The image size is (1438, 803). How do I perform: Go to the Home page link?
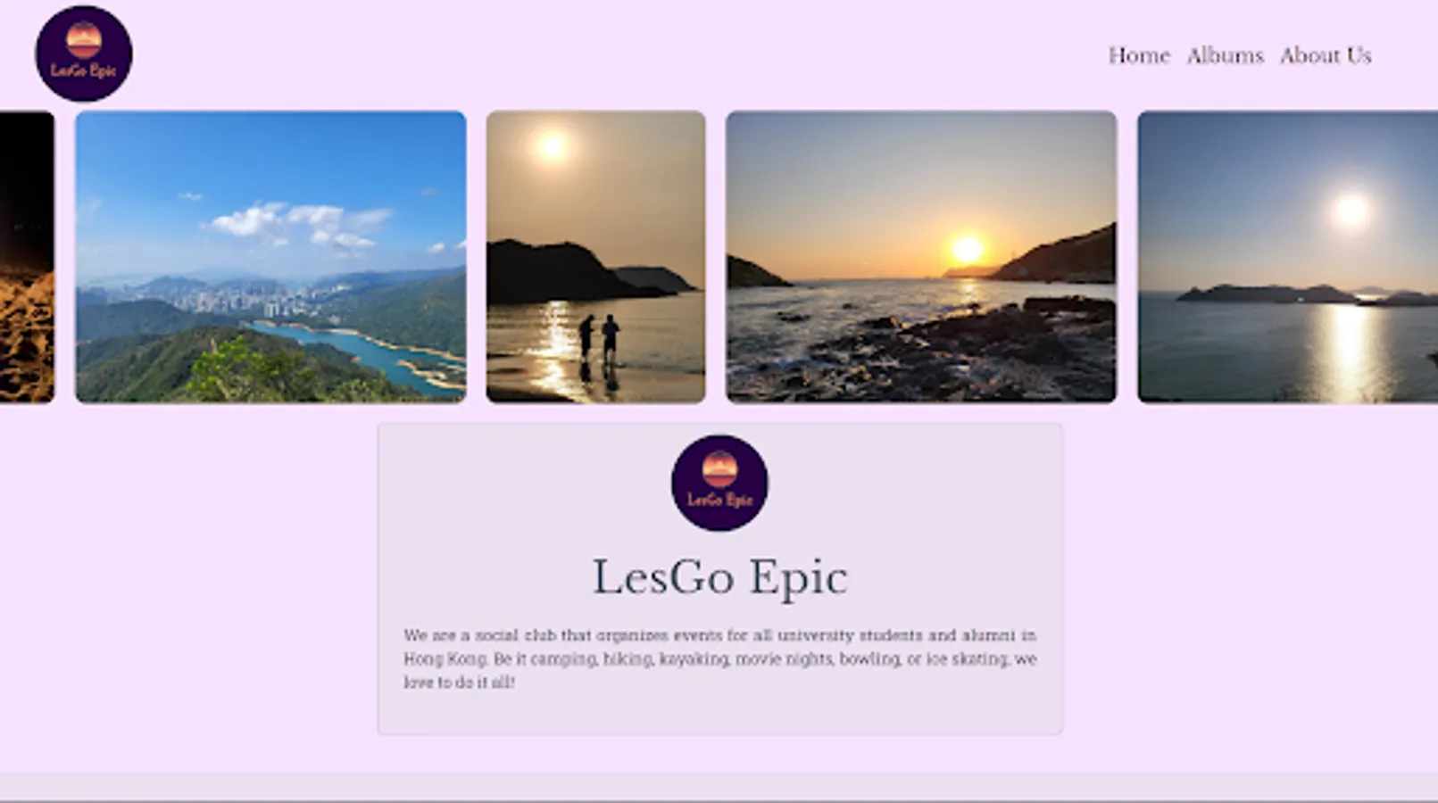click(x=1139, y=55)
